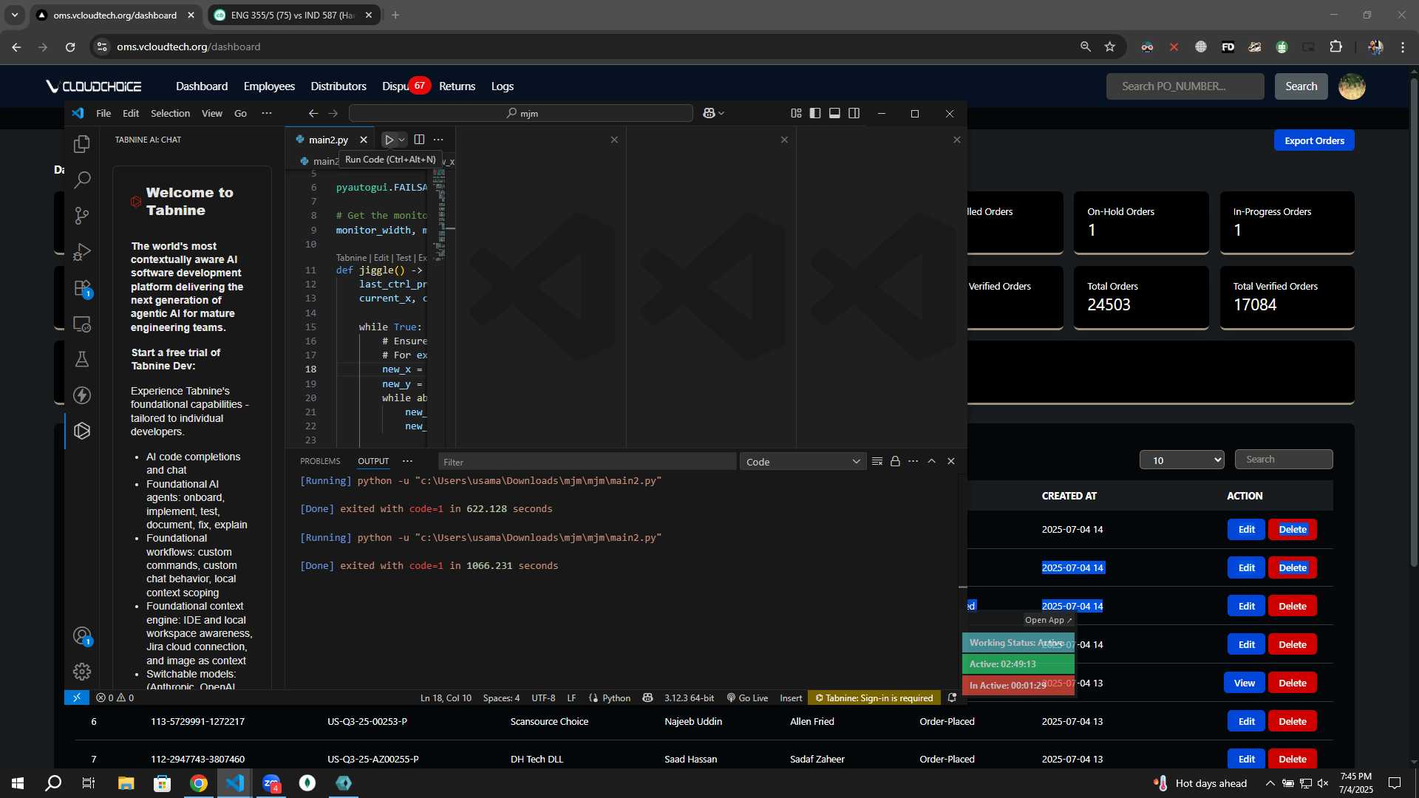The width and height of the screenshot is (1419, 798).
Task: Click Tabnine Sign-in is required status item
Action: click(x=874, y=698)
